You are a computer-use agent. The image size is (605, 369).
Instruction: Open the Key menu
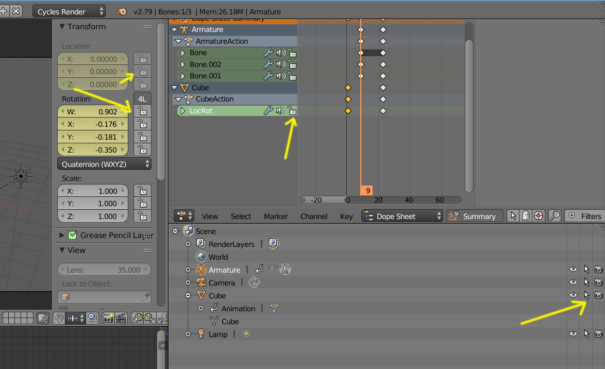[x=346, y=216]
